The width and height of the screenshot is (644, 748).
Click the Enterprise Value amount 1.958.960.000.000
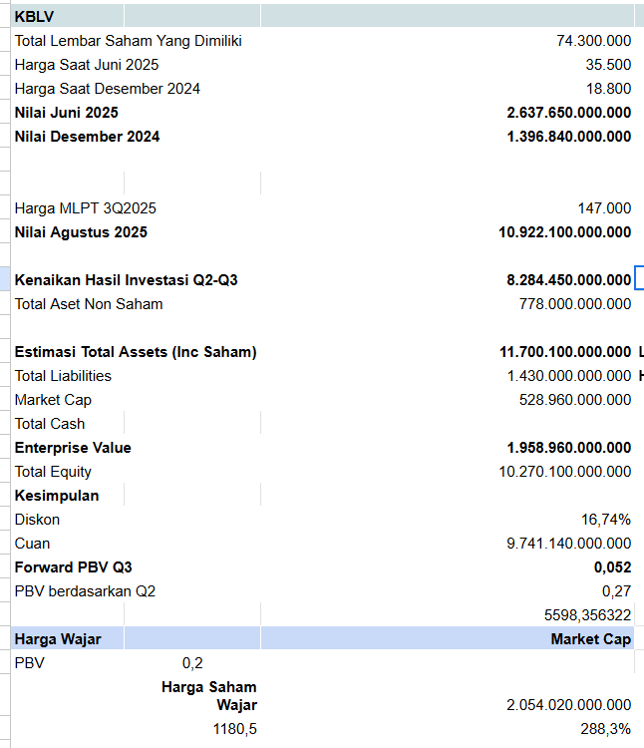point(568,448)
